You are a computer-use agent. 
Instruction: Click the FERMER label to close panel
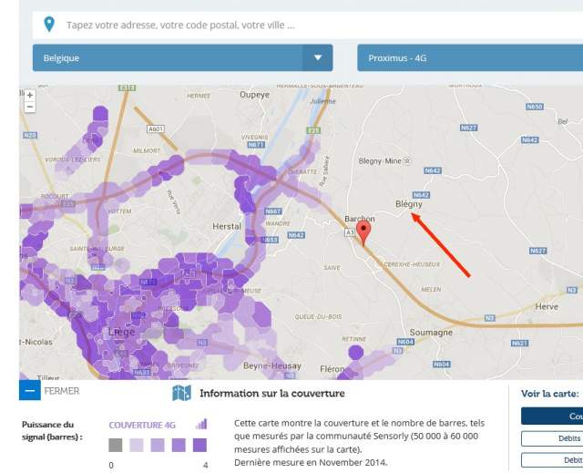(x=62, y=391)
